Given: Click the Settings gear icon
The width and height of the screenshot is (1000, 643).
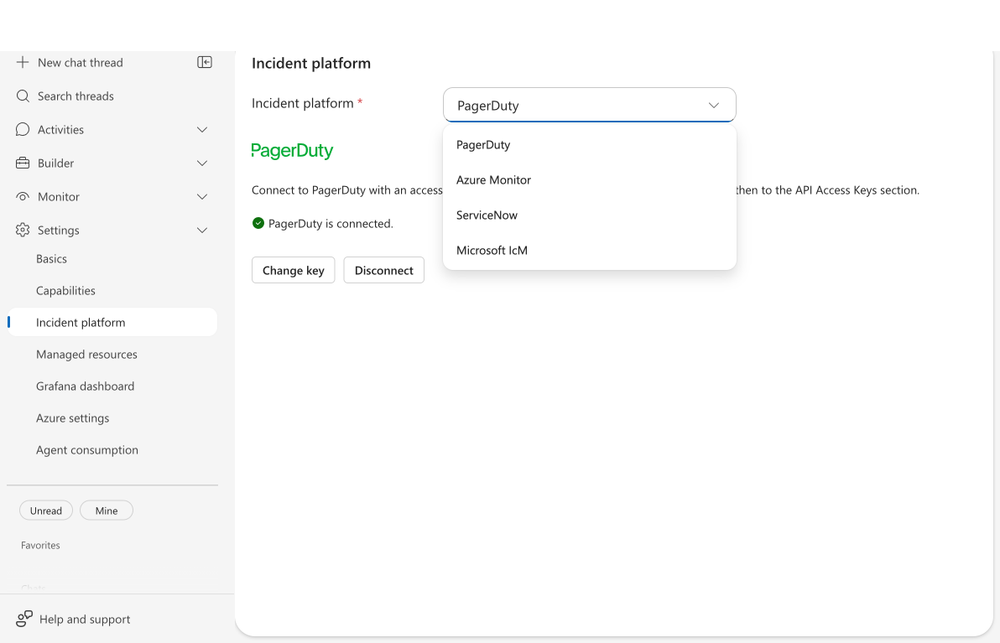Looking at the screenshot, I should point(23,230).
